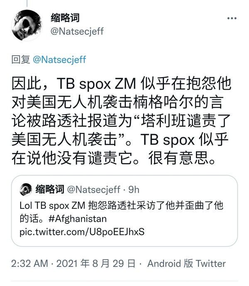Screen dimensions: 249x286
Task: Open the gray @Natsecjeff handle under the name
Action: pyautogui.click(x=77, y=31)
